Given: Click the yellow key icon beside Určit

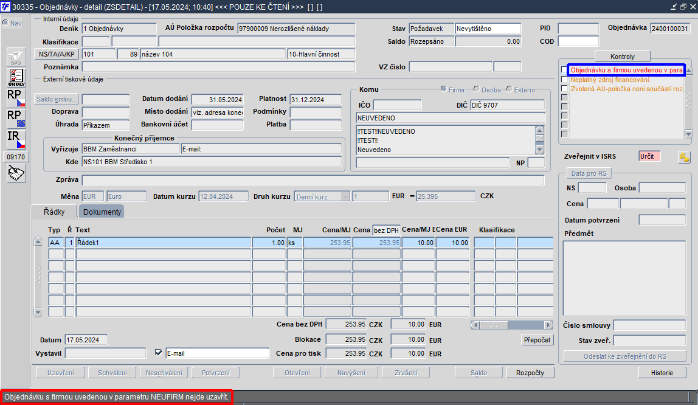Looking at the screenshot, I should pos(684,157).
